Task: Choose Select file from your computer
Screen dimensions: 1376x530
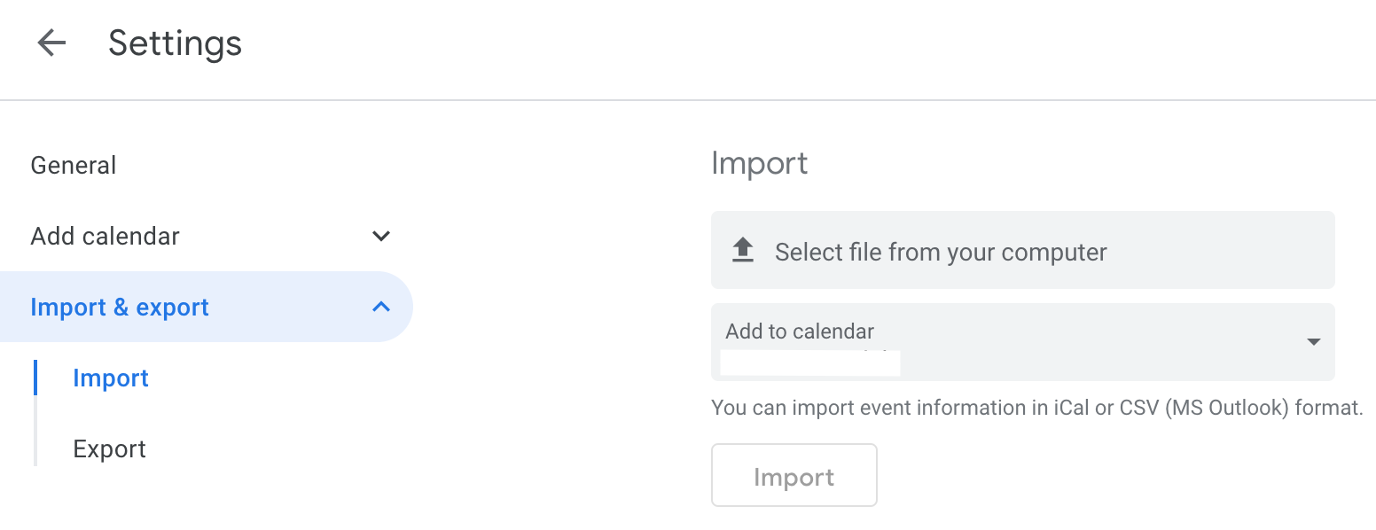Action: (x=941, y=252)
